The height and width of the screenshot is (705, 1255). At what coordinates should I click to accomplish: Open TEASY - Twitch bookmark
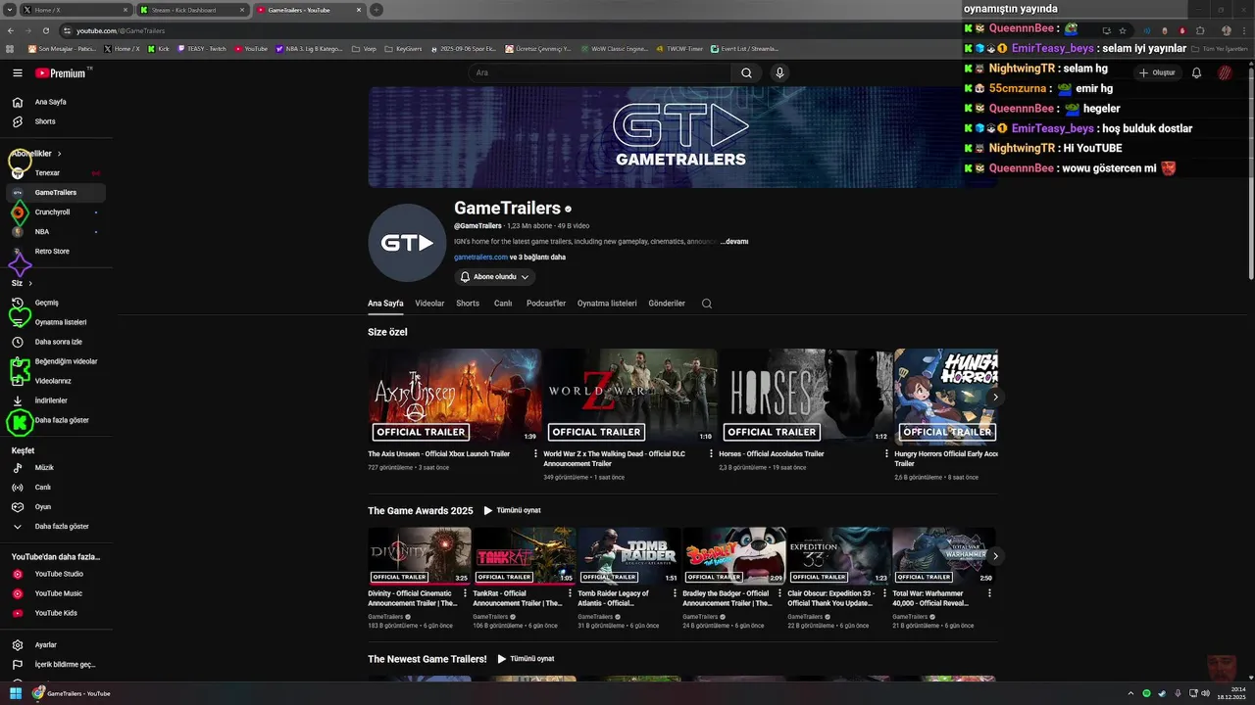[x=202, y=48]
